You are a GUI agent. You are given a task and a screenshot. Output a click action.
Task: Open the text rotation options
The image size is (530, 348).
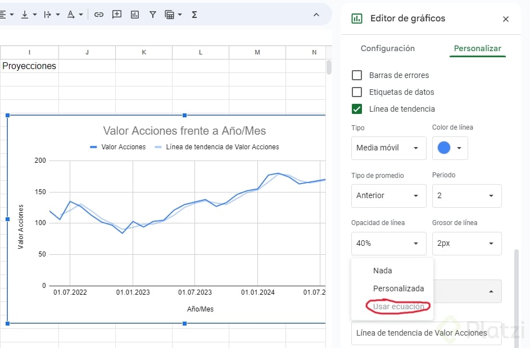tap(74, 15)
